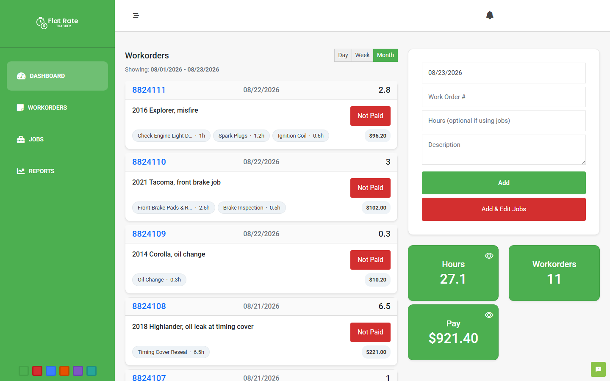
Task: Click the Oil Change 0.3h chip
Action: click(159, 280)
